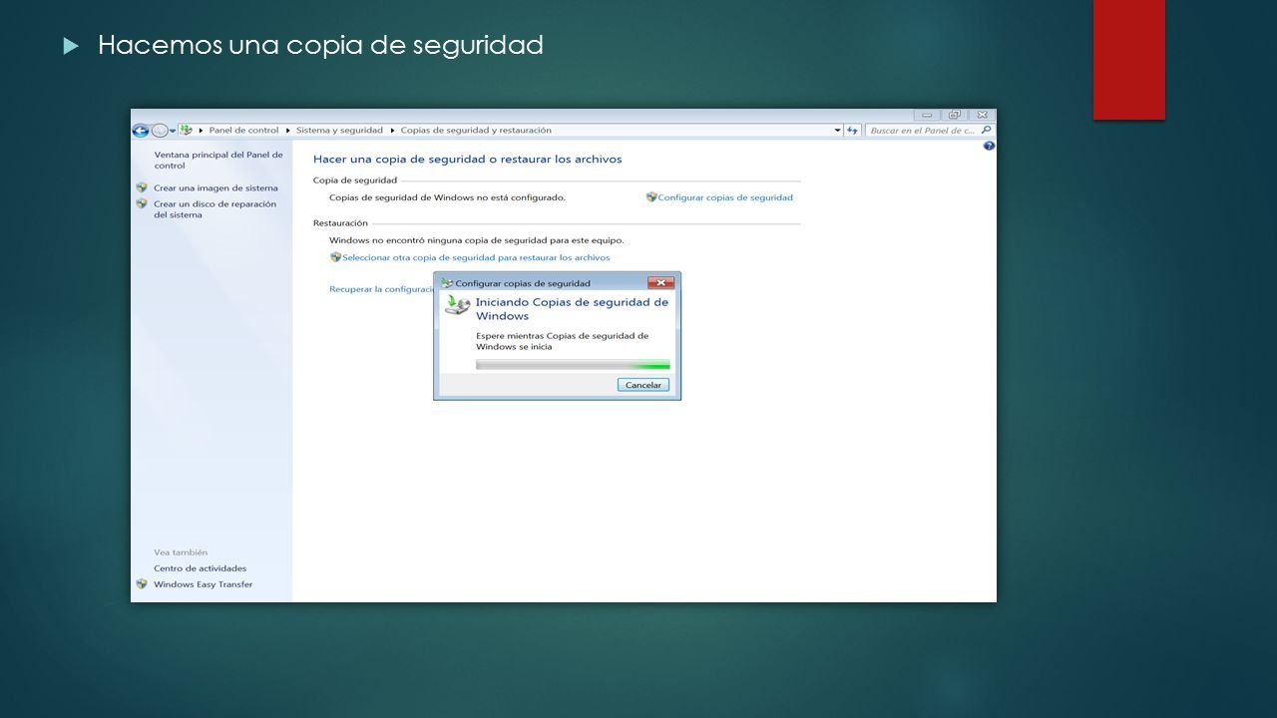Viewport: 1277px width, 718px height.
Task: Click the Windows Easy Transfer shield icon
Action: [x=142, y=584]
